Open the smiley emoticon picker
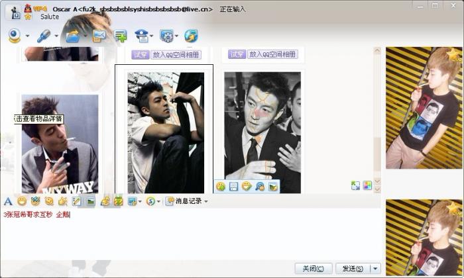 pos(22,201)
